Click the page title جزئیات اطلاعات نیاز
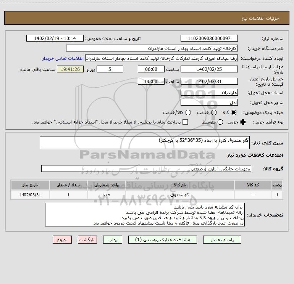The width and height of the screenshot is (294, 284). pos(260,18)
